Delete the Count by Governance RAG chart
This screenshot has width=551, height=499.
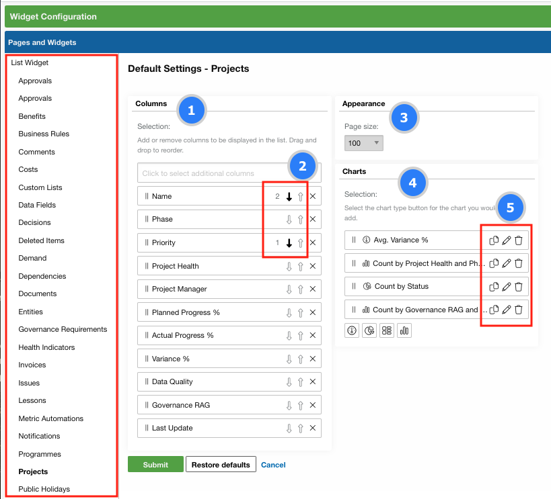[x=519, y=310]
